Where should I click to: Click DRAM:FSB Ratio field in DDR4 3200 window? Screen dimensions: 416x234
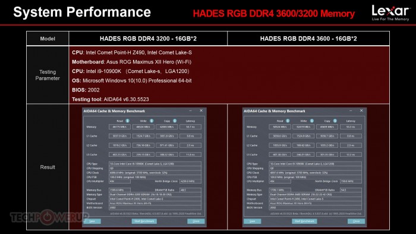(190, 190)
